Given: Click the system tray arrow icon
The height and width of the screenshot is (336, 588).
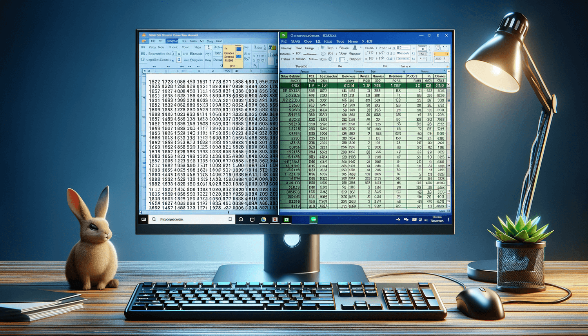Looking at the screenshot, I should pyautogui.click(x=398, y=220).
